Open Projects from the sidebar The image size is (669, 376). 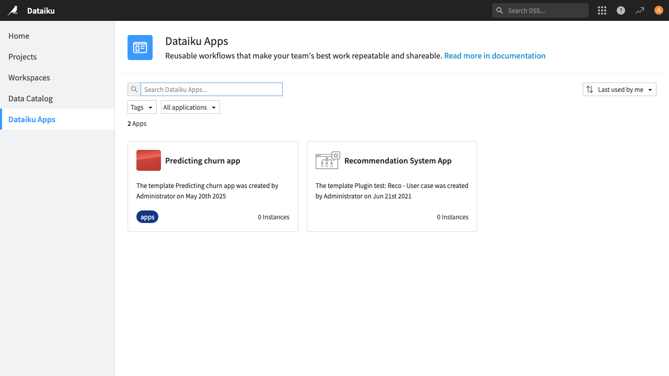pos(22,57)
